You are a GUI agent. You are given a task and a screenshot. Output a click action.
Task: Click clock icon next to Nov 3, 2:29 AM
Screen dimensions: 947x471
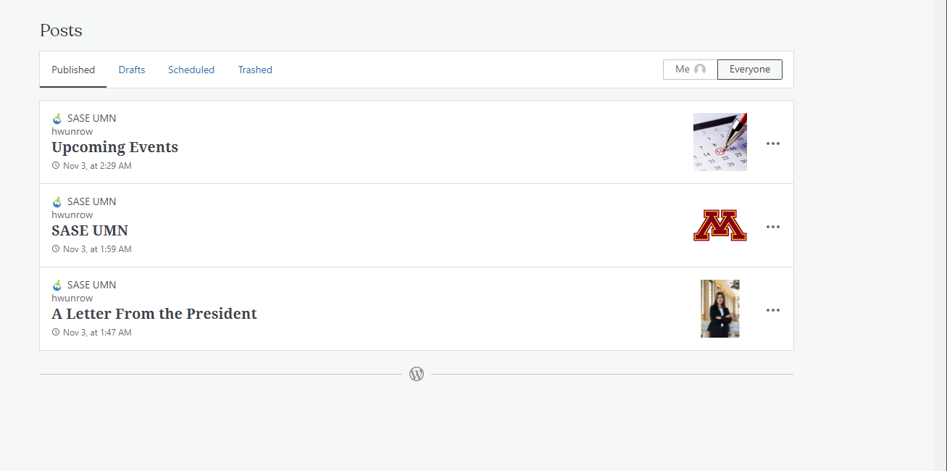coord(56,166)
